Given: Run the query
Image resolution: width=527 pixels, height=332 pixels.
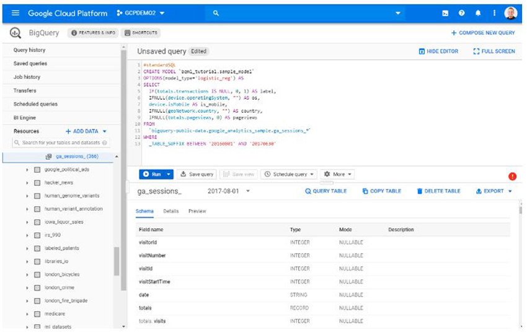Looking at the screenshot, I should [152, 174].
